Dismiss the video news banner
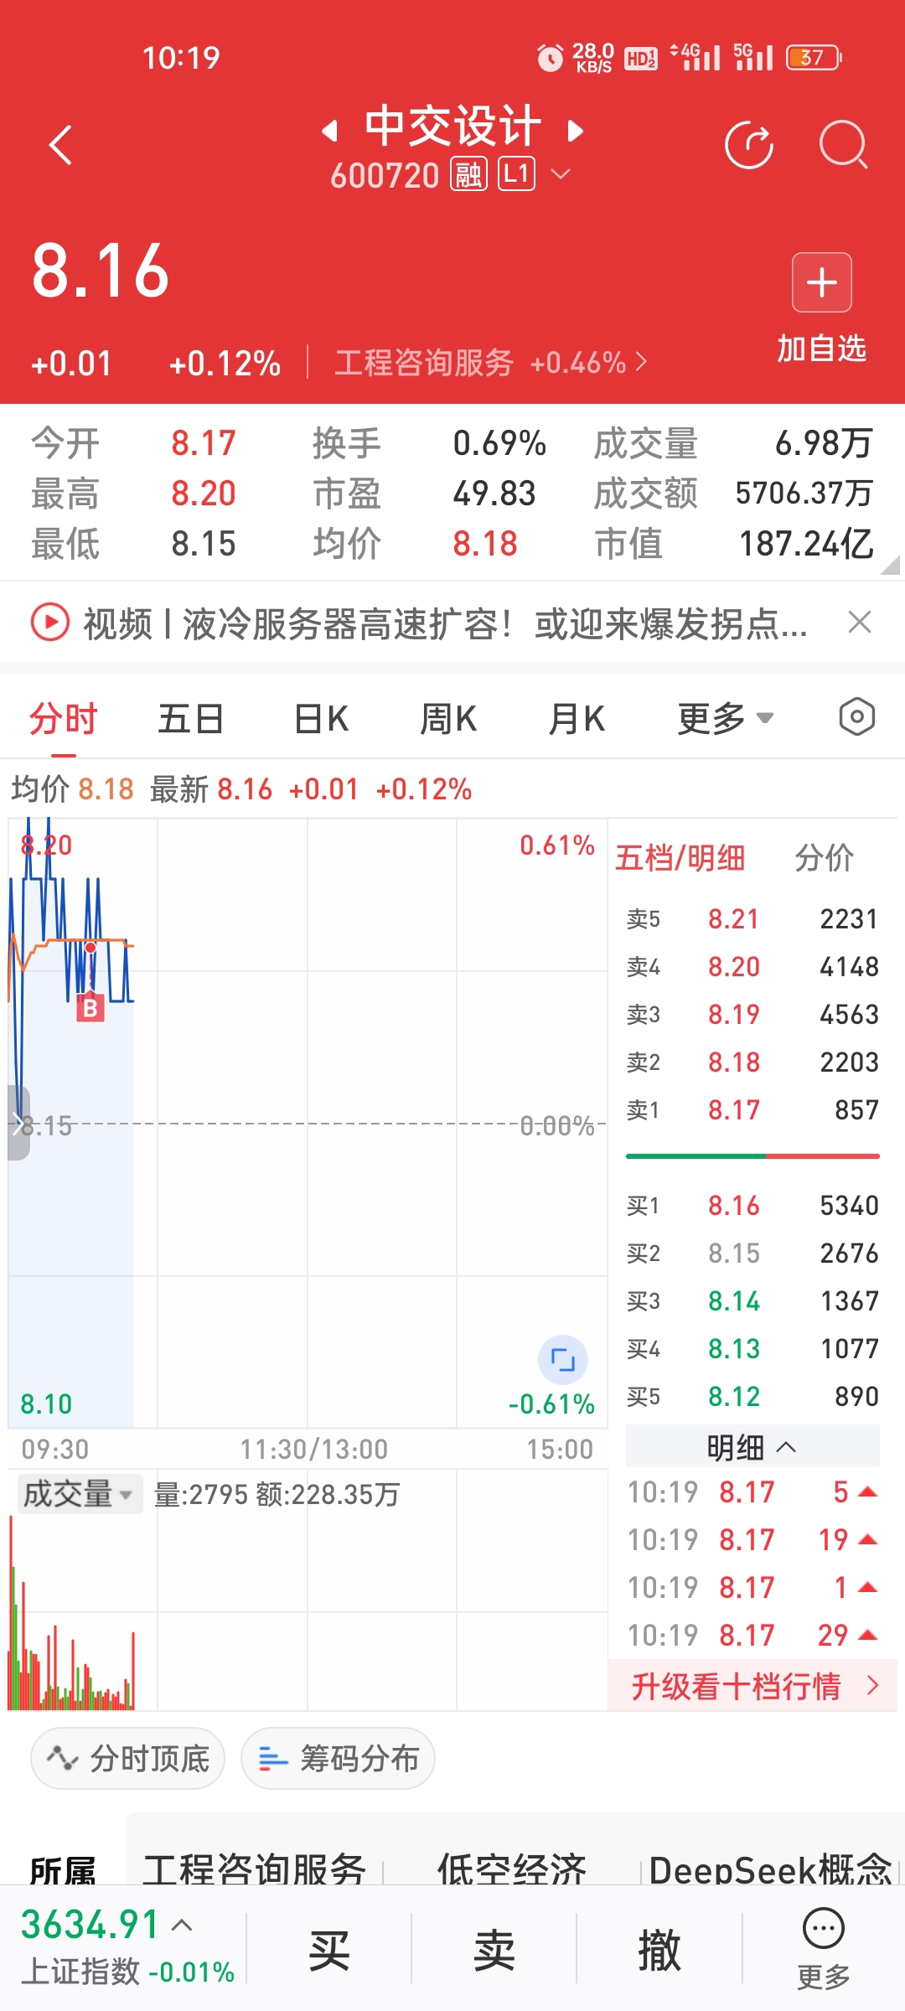 [x=860, y=623]
